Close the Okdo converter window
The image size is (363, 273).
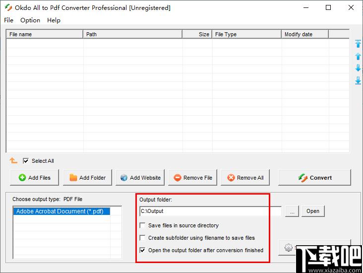click(351, 7)
